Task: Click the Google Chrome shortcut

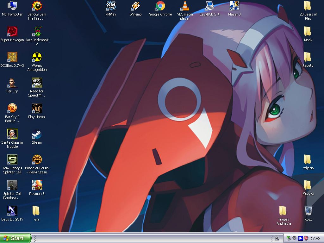Action: tap(160, 6)
